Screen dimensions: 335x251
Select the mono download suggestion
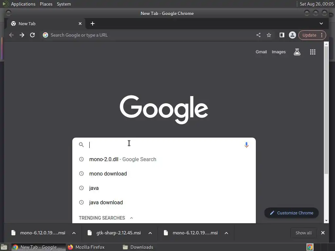(x=164, y=174)
